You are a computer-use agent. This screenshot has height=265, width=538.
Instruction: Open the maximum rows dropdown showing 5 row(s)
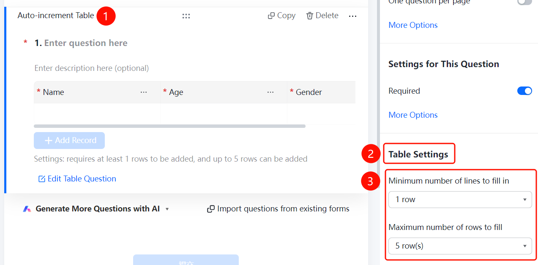tap(460, 246)
